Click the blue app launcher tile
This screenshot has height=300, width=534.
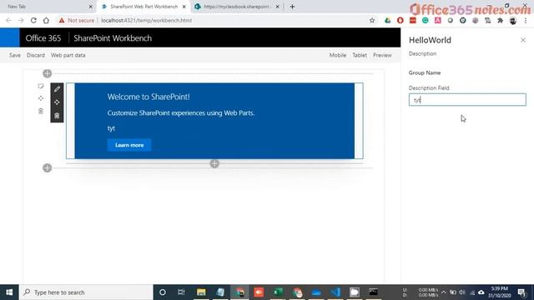tap(9, 37)
